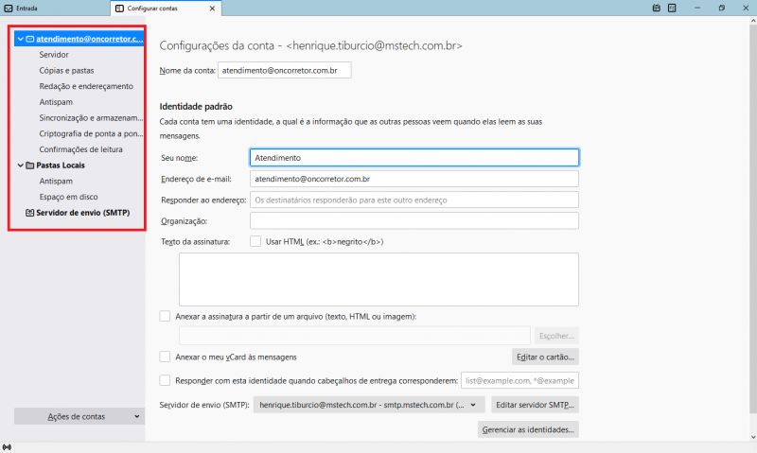
Task: Click the Endereço de e-mail field
Action: pyautogui.click(x=414, y=179)
